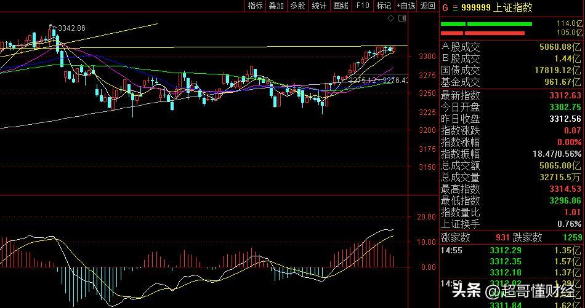Click the diamond icon above the chart
The width and height of the screenshot is (585, 308).
click(390, 18)
